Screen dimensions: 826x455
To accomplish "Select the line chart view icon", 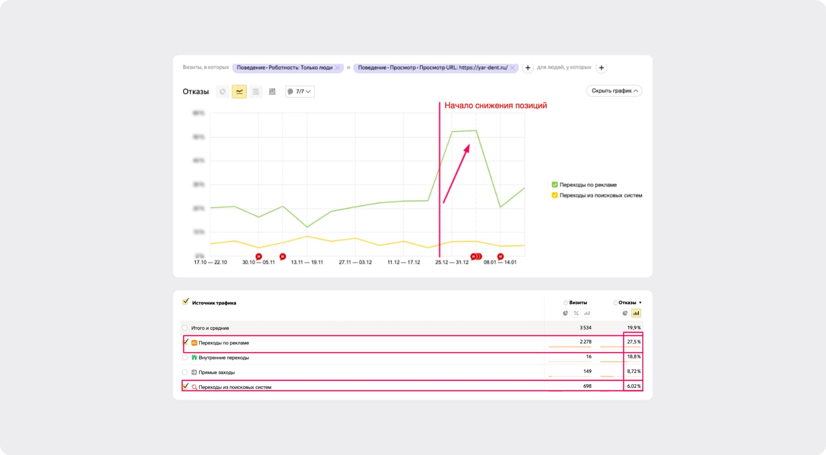I will coord(239,91).
